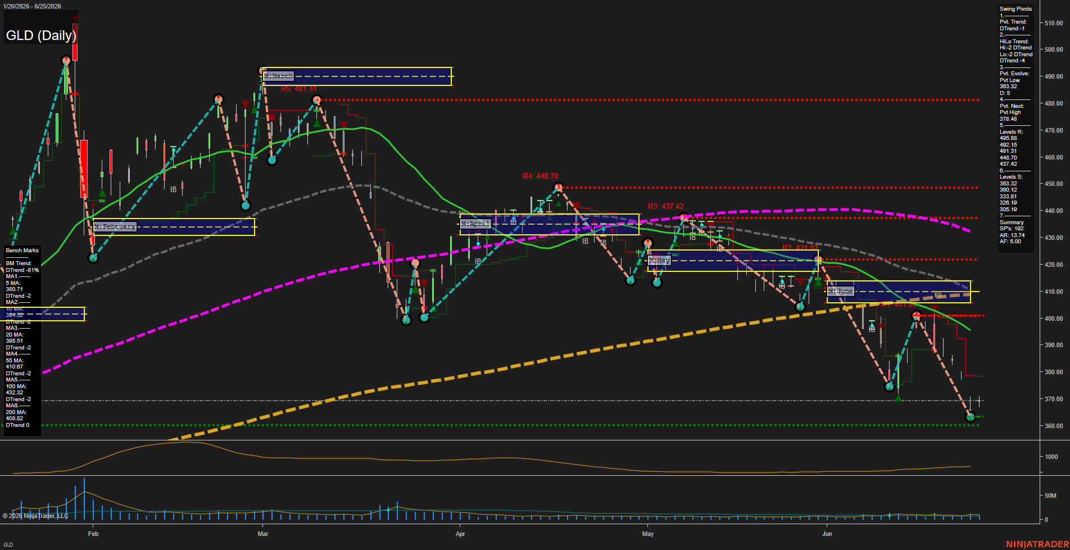Click the 360.00 price axis label
This screenshot has height=550, width=1070.
[1054, 426]
